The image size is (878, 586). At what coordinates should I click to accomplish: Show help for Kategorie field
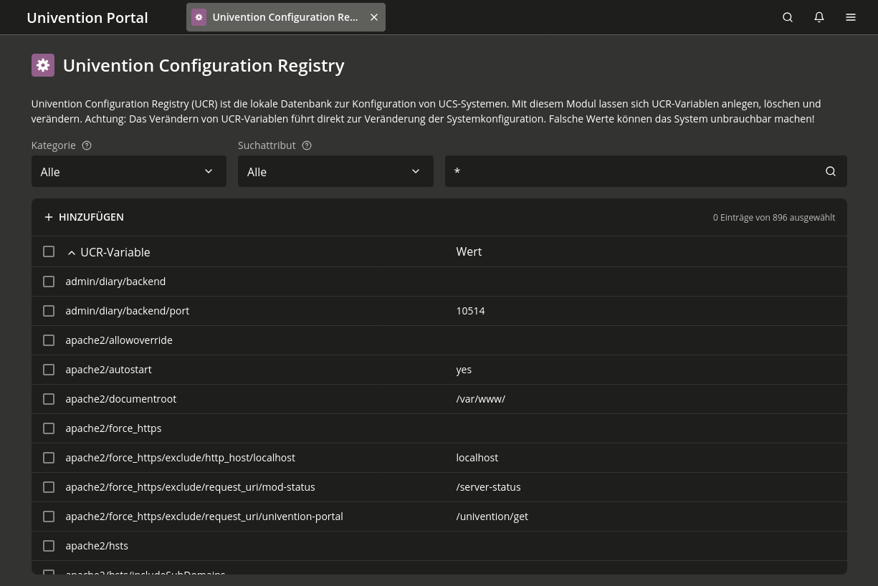tap(87, 145)
